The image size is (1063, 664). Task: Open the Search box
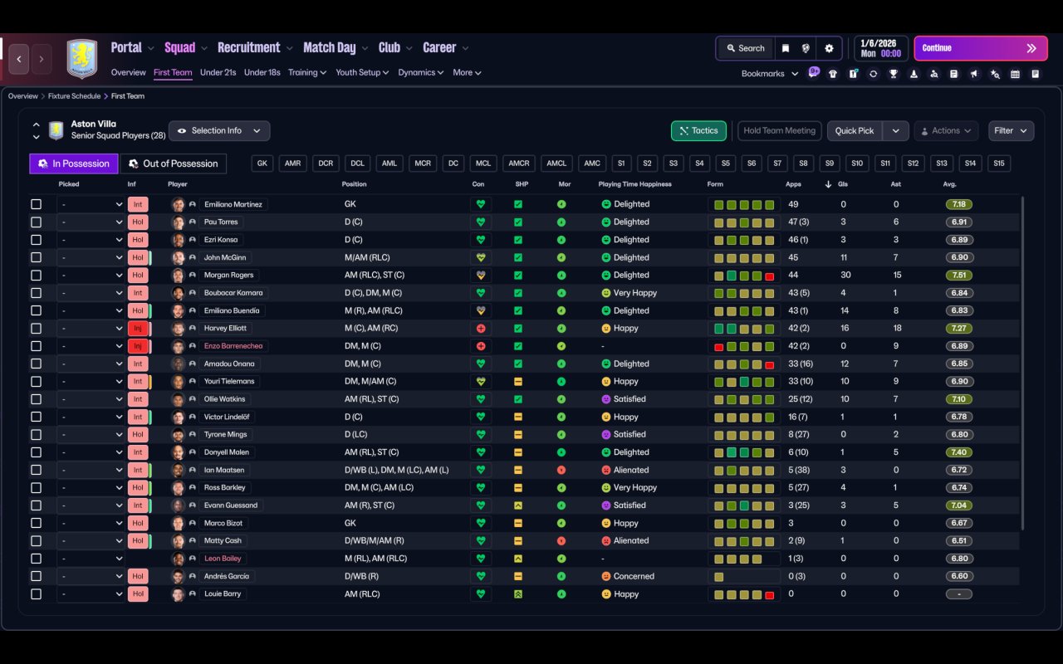[745, 48]
